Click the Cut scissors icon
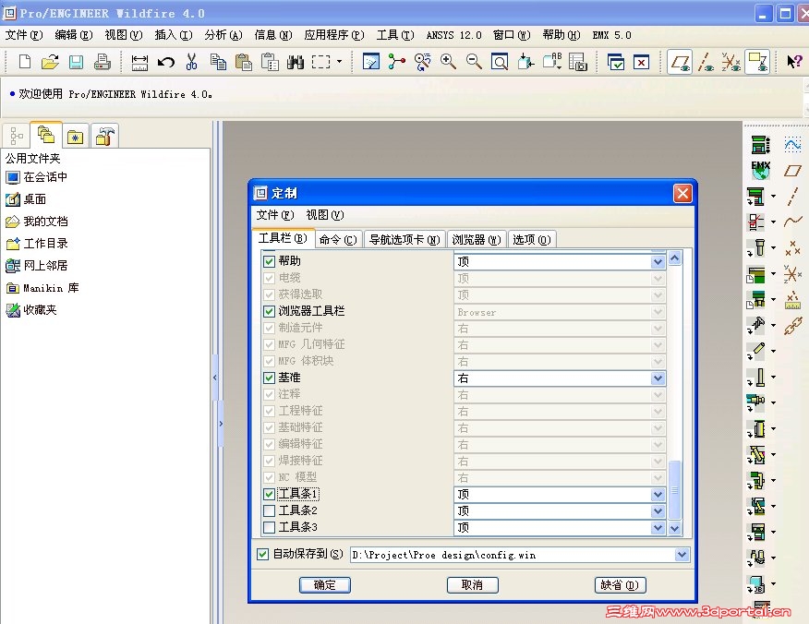Image resolution: width=809 pixels, height=624 pixels. click(x=191, y=62)
